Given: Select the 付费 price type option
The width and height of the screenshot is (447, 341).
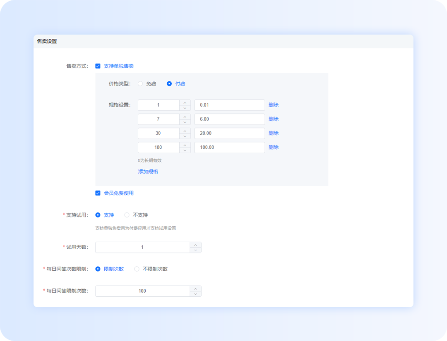Looking at the screenshot, I should tap(169, 83).
